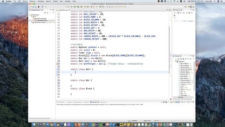
Task: Open macOS Spotlight search
Action: pyautogui.click(x=215, y=1)
